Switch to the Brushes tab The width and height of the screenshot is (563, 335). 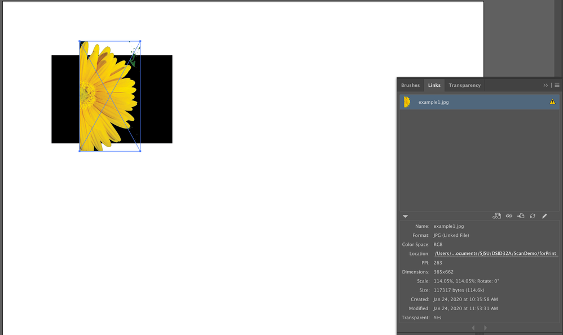(410, 85)
